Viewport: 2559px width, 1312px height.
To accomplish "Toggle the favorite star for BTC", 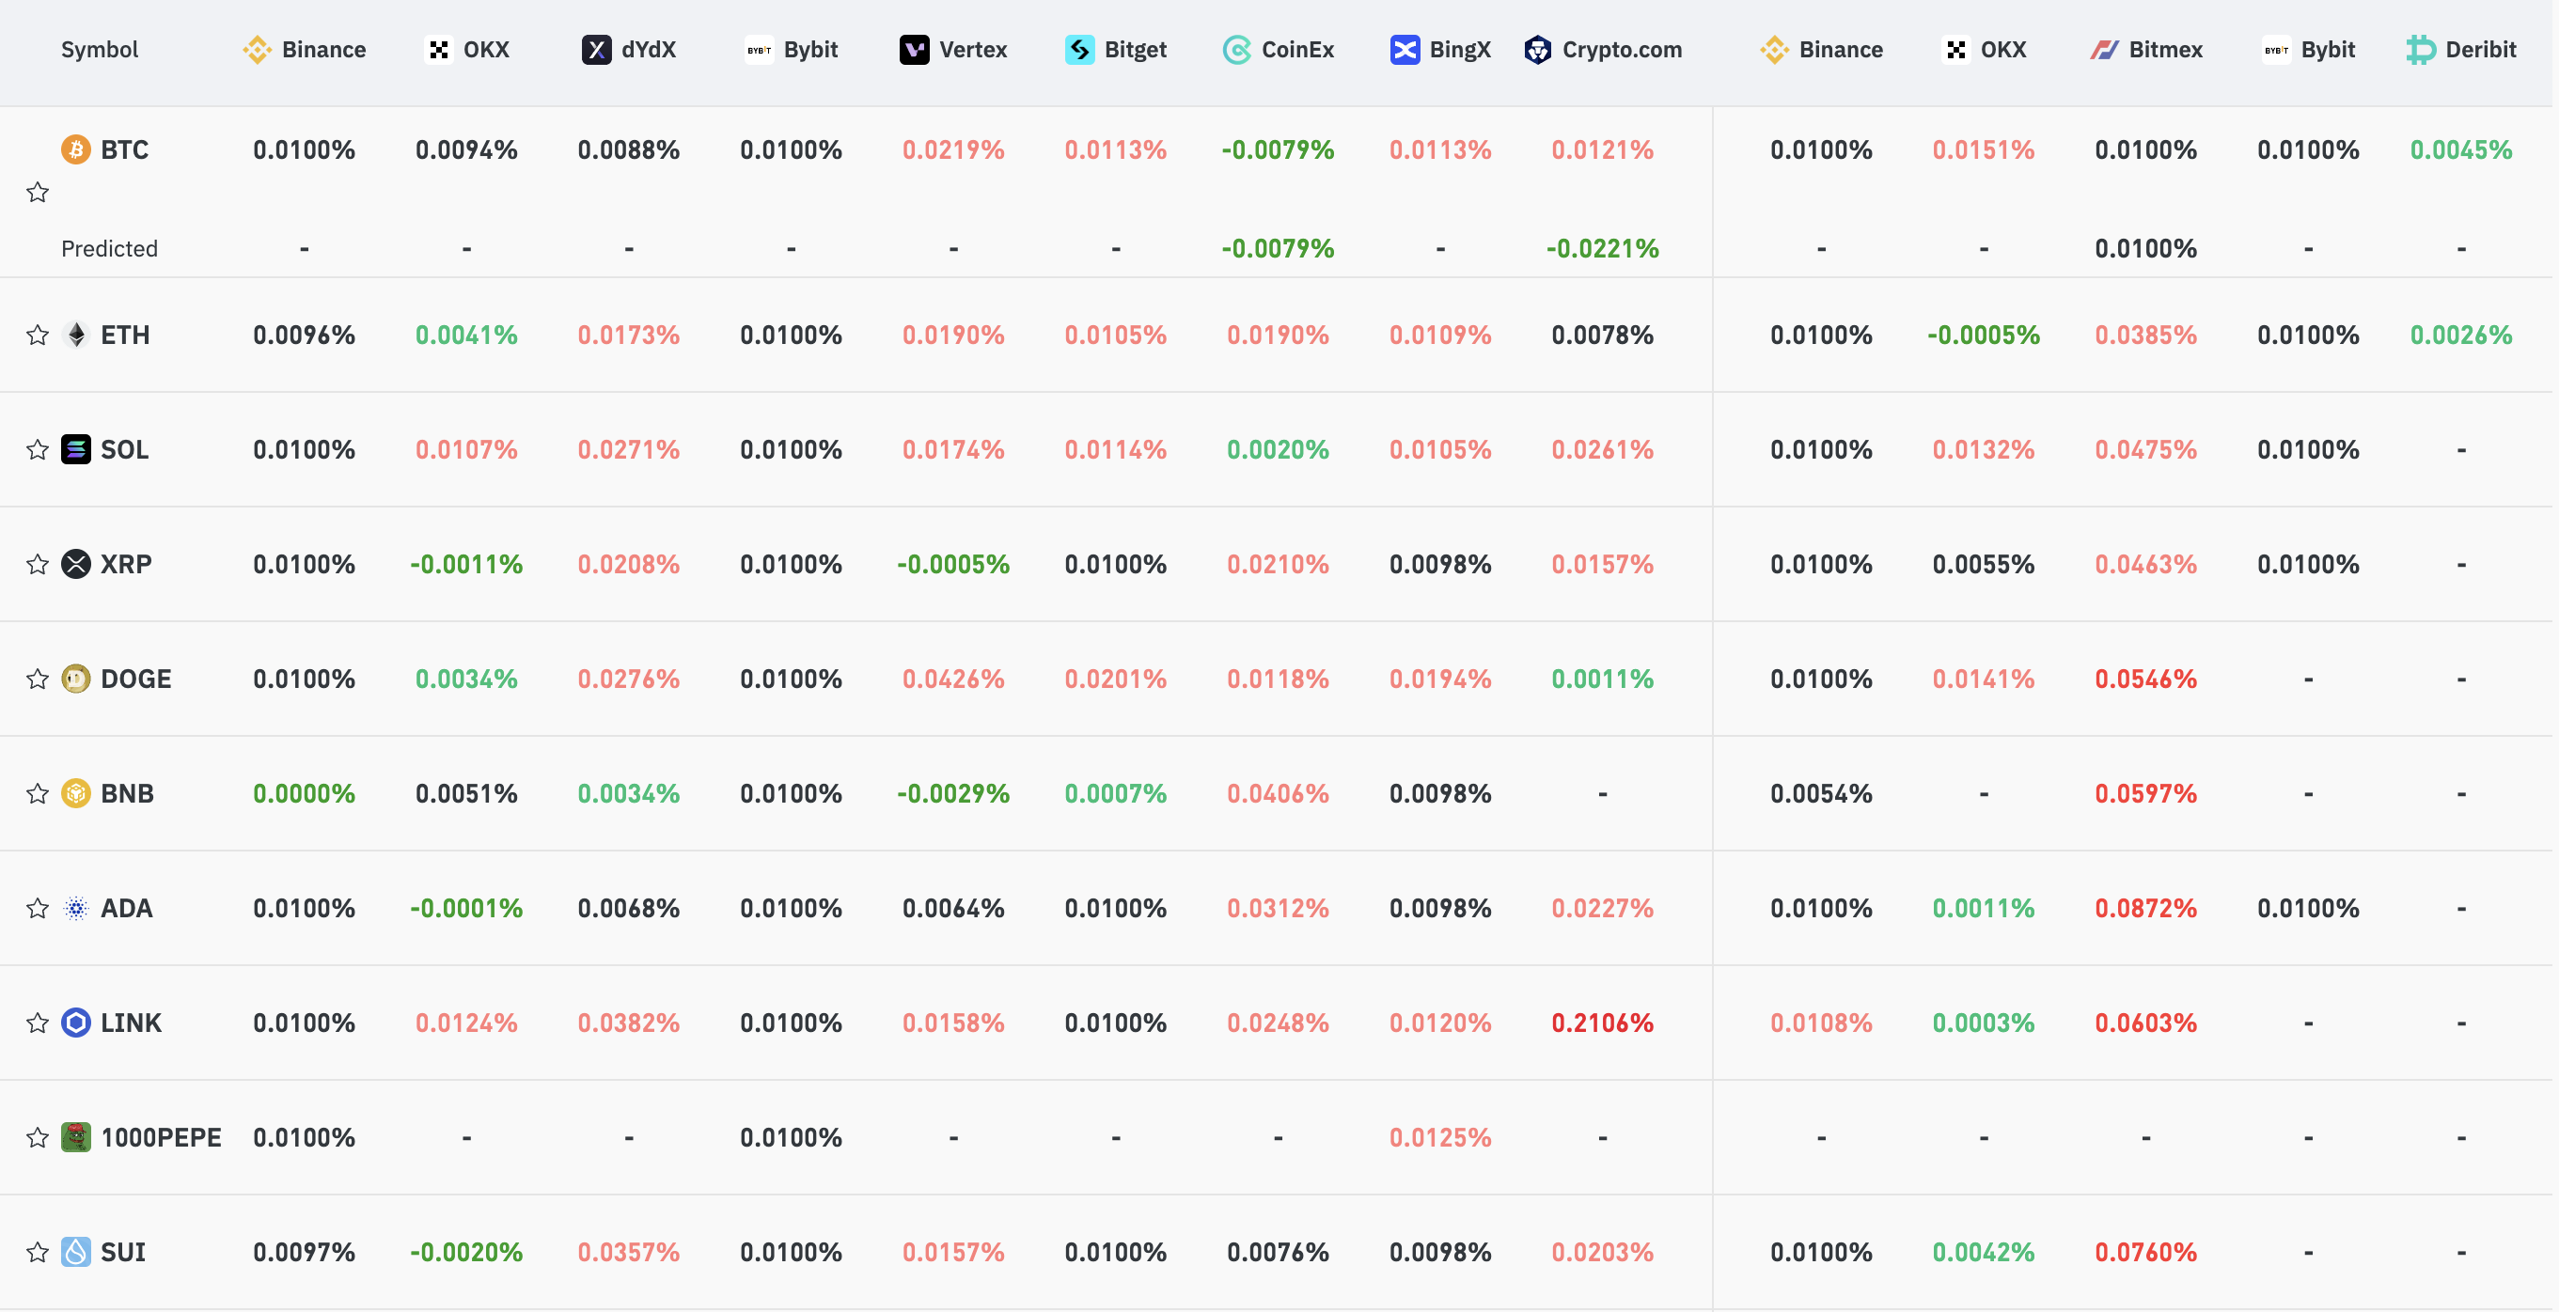I will tap(38, 193).
